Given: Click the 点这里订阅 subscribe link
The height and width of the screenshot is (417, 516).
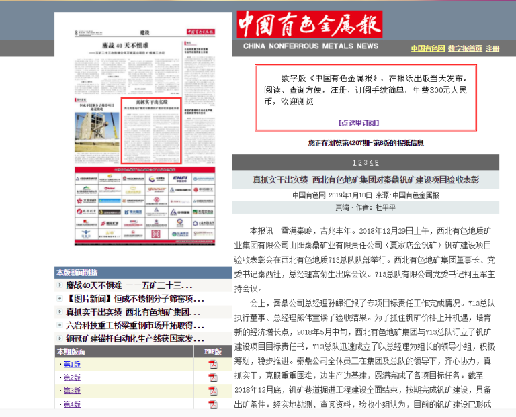Looking at the screenshot, I should pyautogui.click(x=359, y=122).
